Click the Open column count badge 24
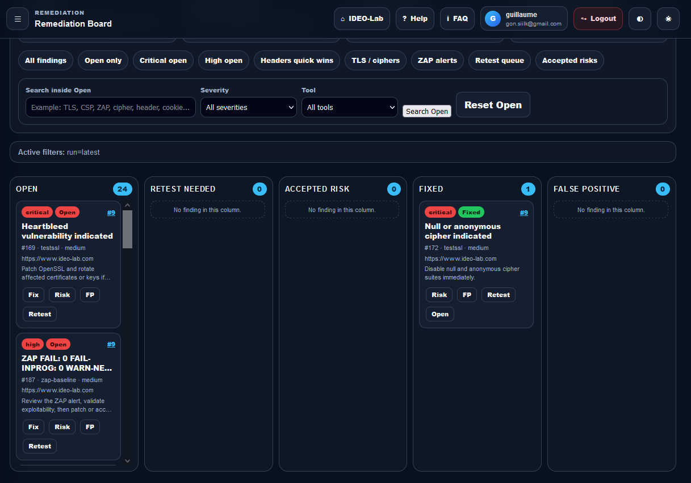691x483 pixels. coord(122,189)
